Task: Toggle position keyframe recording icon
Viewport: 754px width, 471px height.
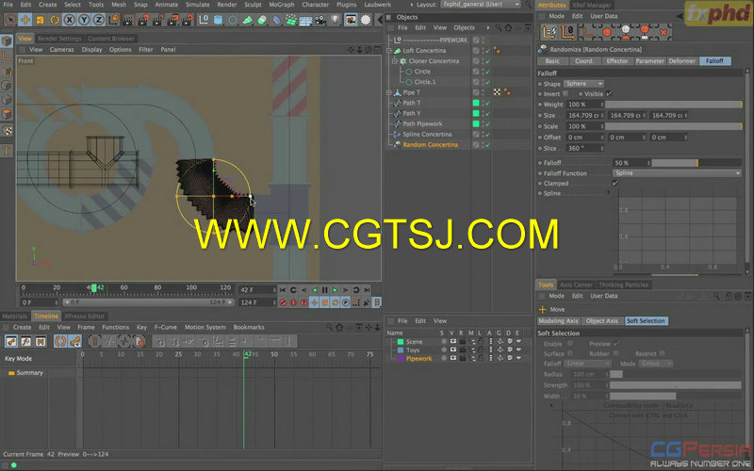Action: (x=315, y=302)
